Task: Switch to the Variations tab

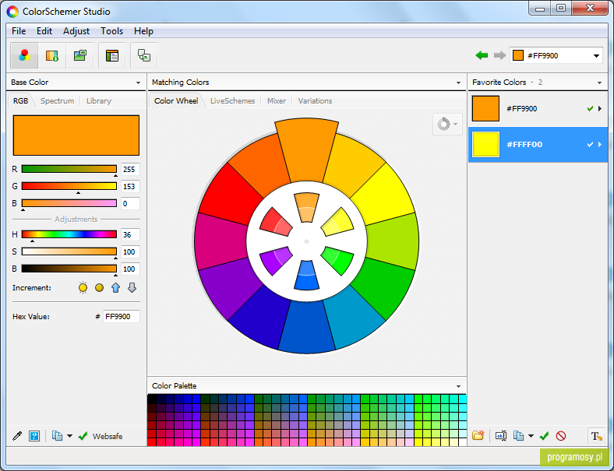Action: pos(316,101)
